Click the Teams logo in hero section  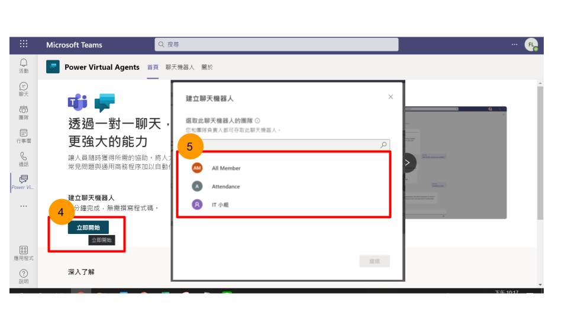[x=78, y=102]
